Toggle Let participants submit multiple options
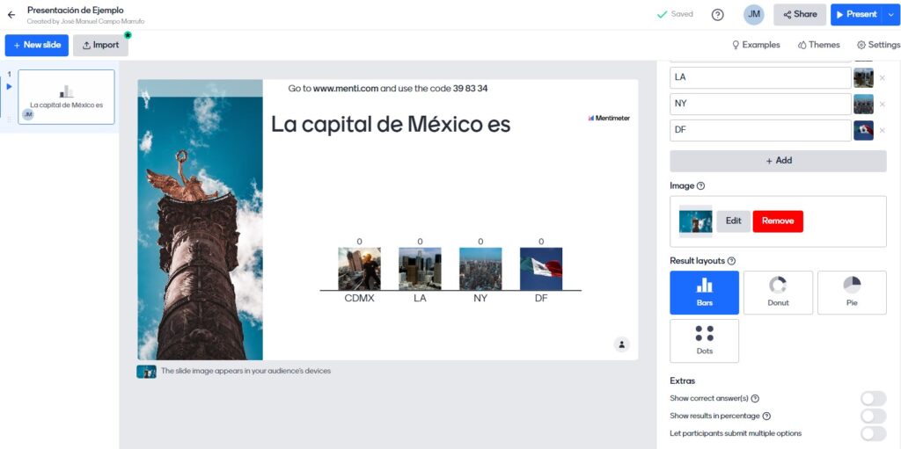This screenshot has height=449, width=901. (872, 433)
